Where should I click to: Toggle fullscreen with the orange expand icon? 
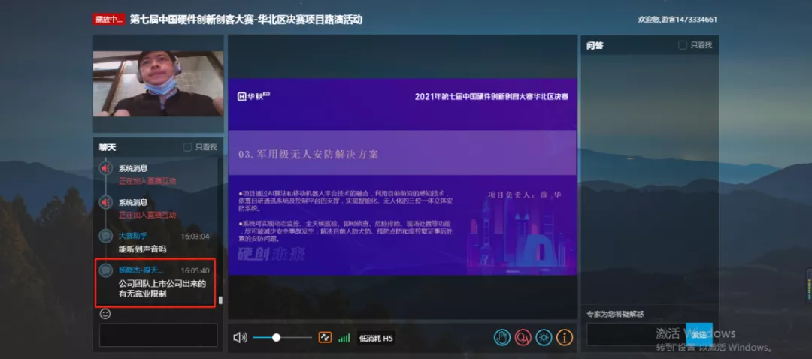[325, 338]
